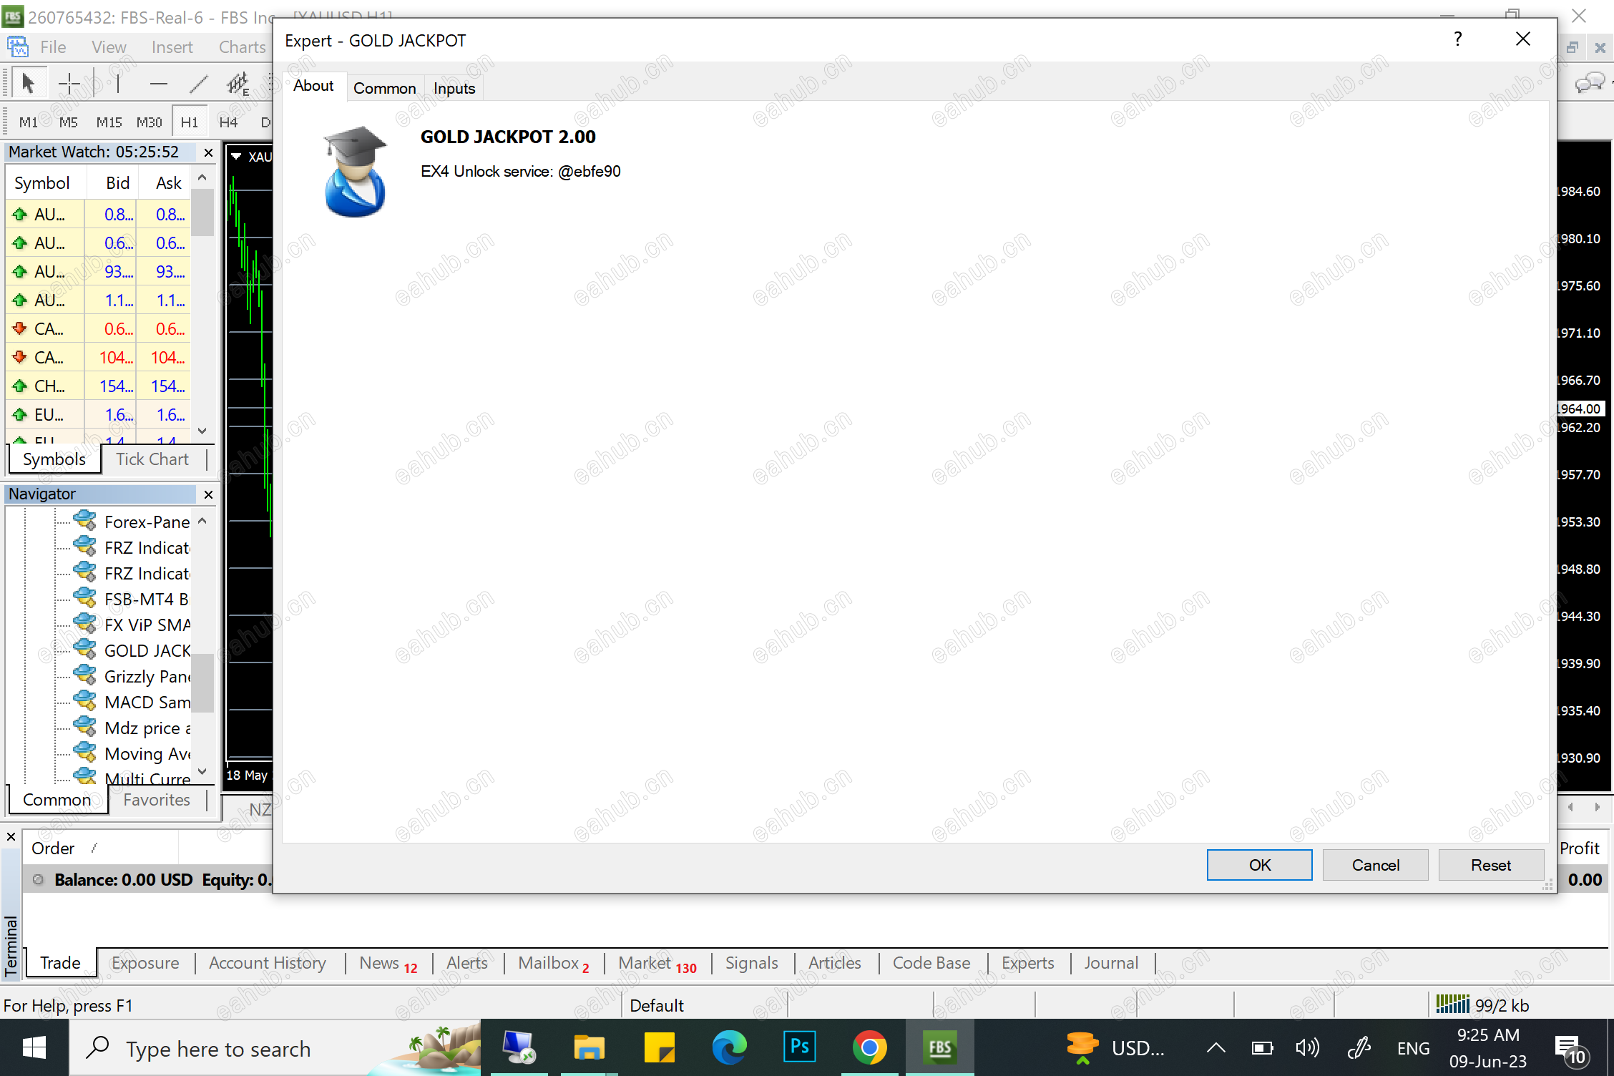1614x1076 pixels.
Task: Select the equidistant channel tool
Action: click(238, 84)
